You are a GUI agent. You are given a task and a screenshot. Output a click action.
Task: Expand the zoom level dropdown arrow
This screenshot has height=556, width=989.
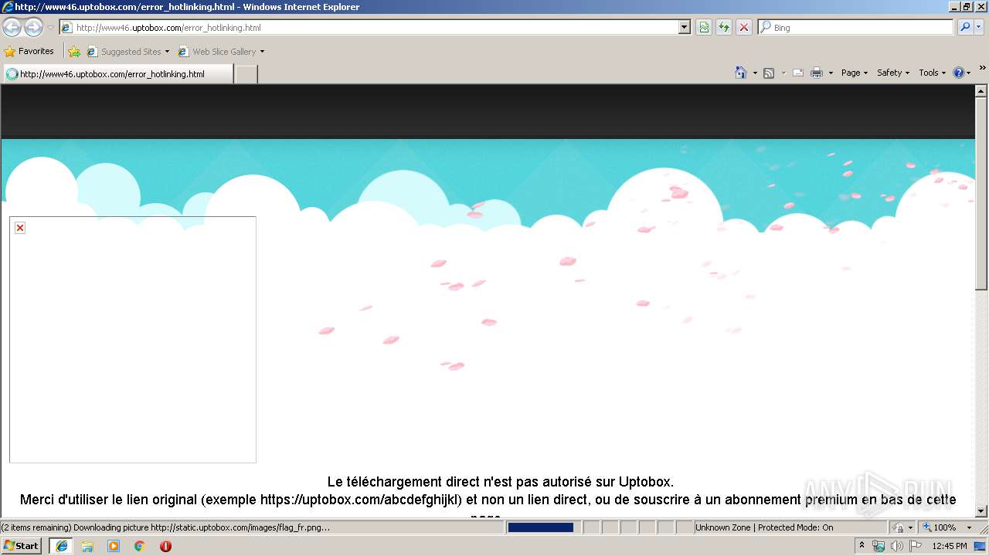969,528
